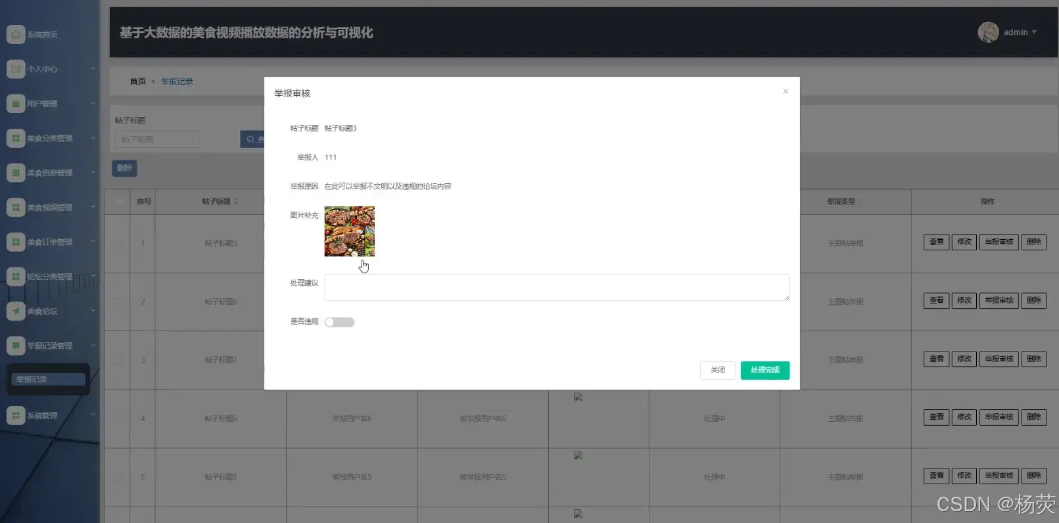This screenshot has height=523, width=1059.
Task: Click the 美食信息管理 sidebar icon
Action: click(x=16, y=173)
